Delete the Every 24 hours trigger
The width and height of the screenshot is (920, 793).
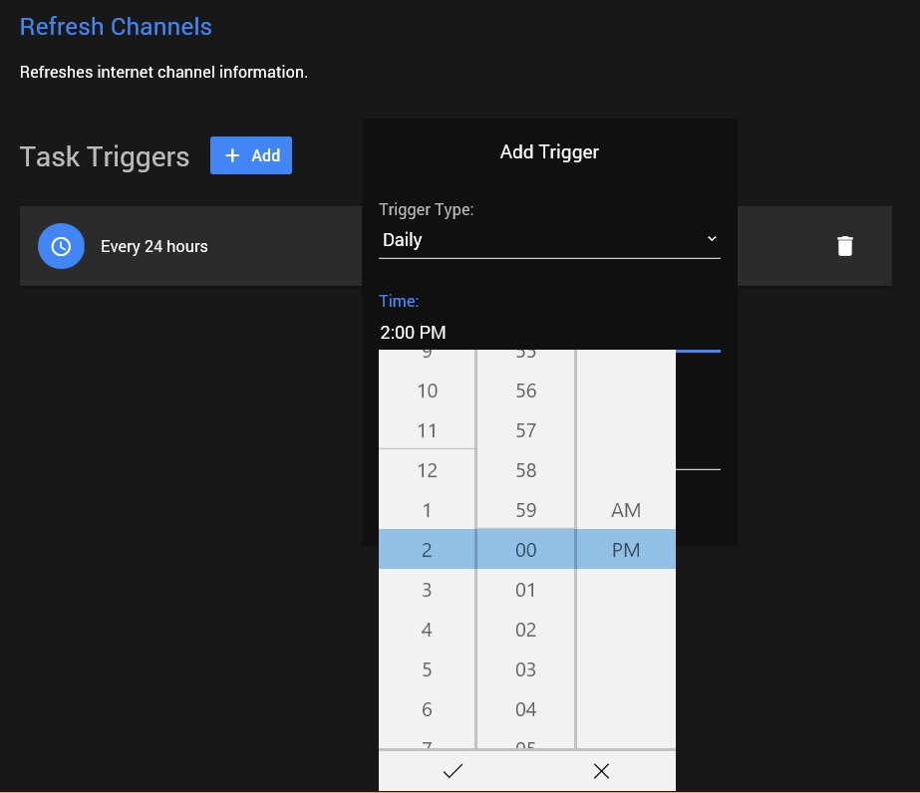click(x=844, y=246)
